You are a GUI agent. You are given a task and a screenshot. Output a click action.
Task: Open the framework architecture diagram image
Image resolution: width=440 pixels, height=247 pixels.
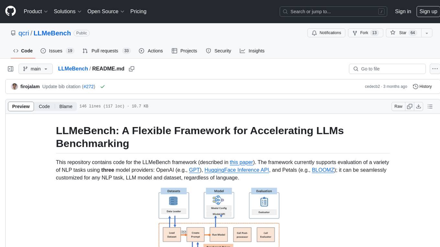click(x=219, y=217)
